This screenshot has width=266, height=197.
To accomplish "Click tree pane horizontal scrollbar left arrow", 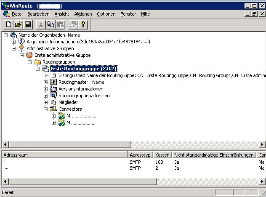I will point(5,144).
